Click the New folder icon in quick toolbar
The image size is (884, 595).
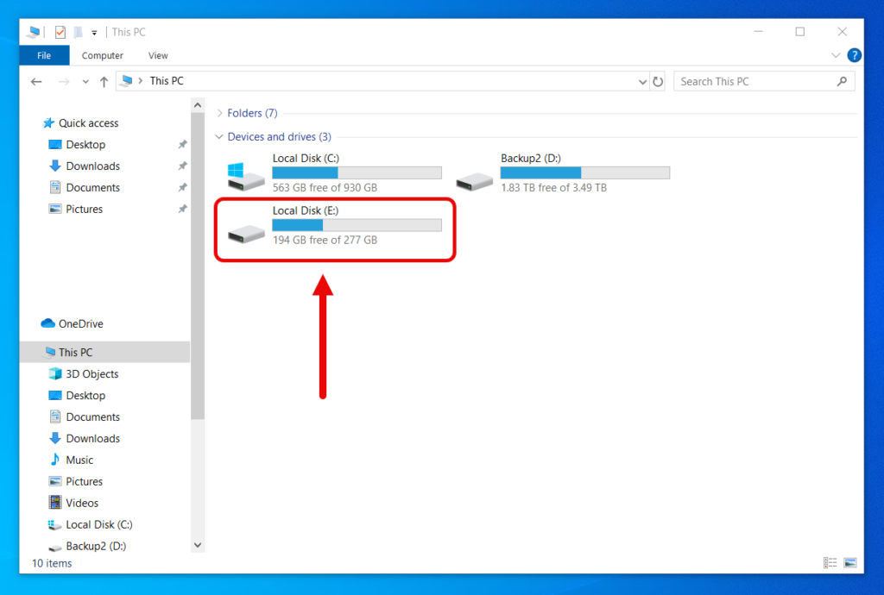pos(79,32)
